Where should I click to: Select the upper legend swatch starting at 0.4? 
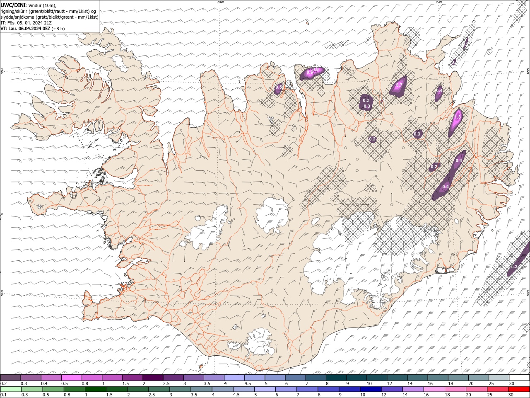click(x=51, y=378)
